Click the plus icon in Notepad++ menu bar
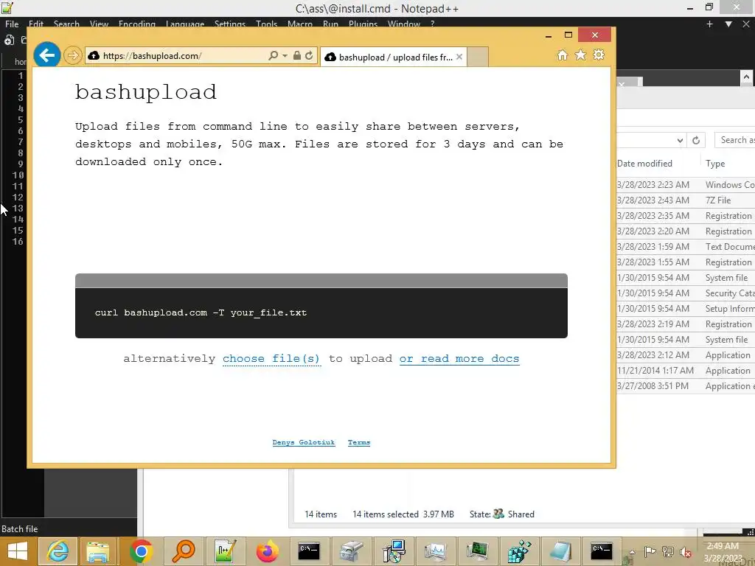Viewport: 755px width, 566px height. [x=709, y=24]
